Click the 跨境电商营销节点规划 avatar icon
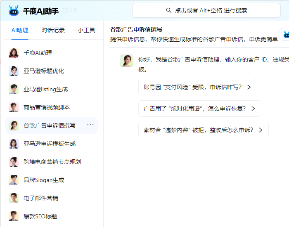 [14, 162]
